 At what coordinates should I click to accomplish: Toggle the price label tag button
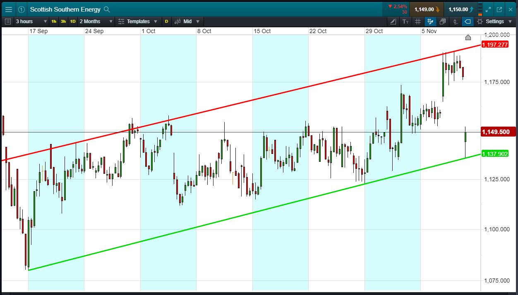(x=468, y=22)
